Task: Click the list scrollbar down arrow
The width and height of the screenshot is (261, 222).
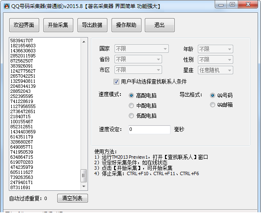Action: pyautogui.click(x=84, y=186)
